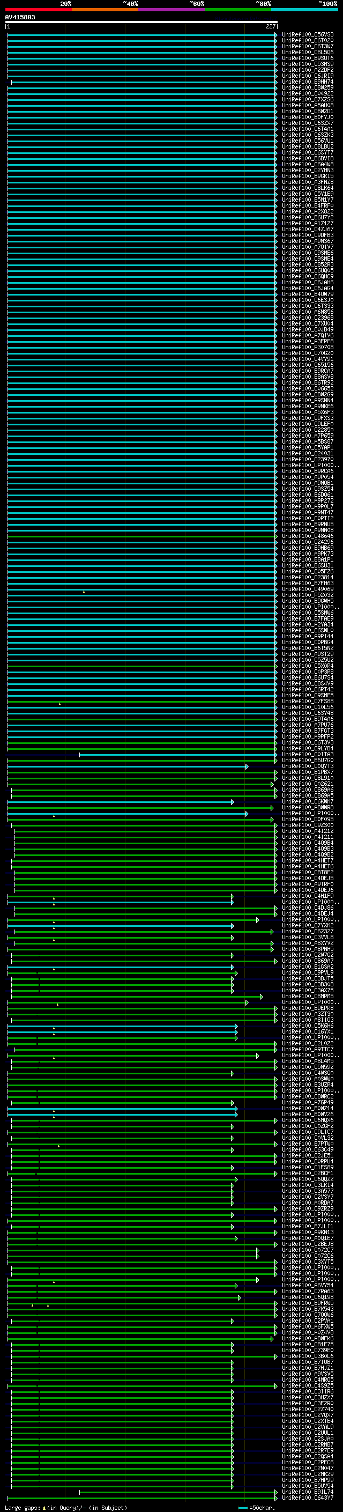The width and height of the screenshot is (343, 1512).
Task: Select UniRef100_B0FYJ0 label
Action: [308, 117]
